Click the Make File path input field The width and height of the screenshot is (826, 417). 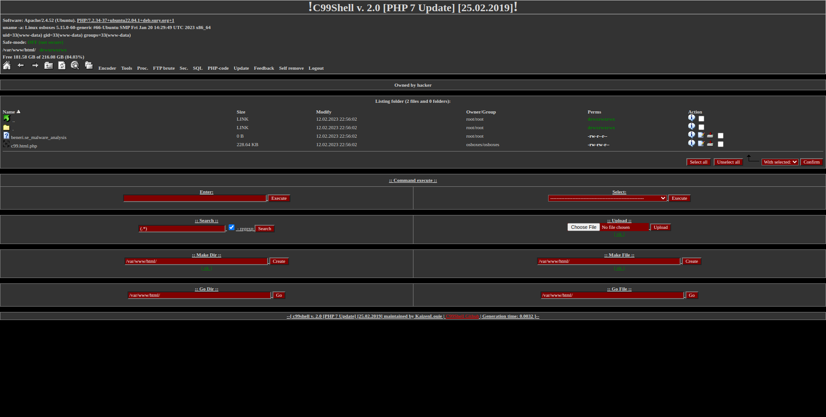[609, 261]
